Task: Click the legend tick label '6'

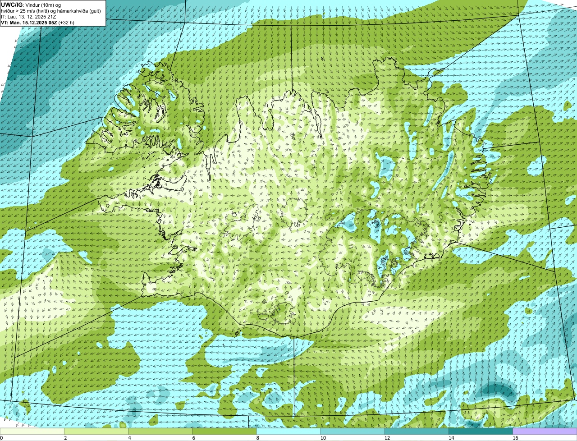Action: click(193, 438)
